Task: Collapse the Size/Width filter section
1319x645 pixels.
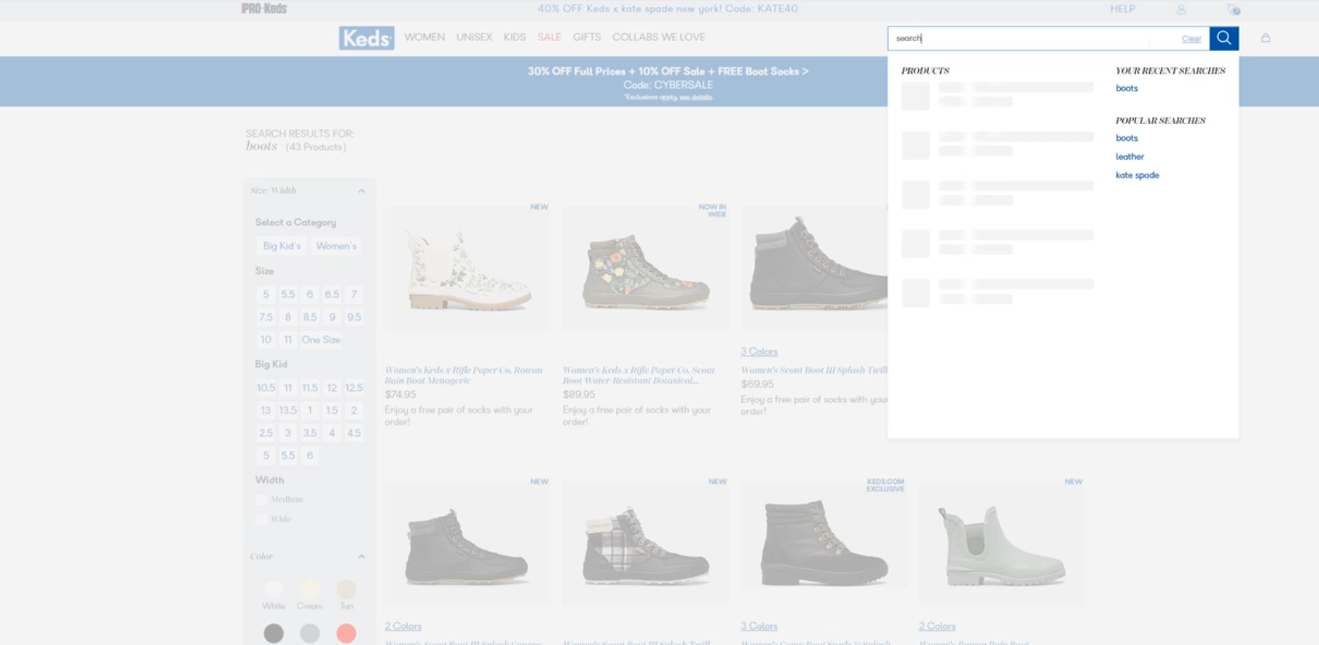Action: [x=361, y=191]
